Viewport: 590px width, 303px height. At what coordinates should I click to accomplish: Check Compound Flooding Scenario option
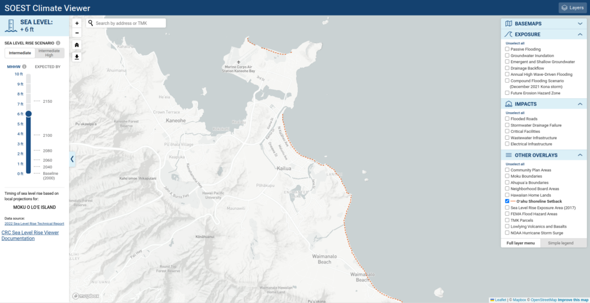pos(507,80)
